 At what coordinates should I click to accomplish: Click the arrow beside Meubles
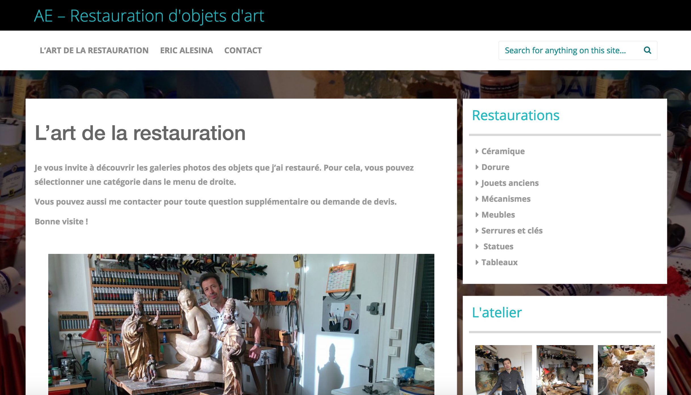click(x=477, y=215)
